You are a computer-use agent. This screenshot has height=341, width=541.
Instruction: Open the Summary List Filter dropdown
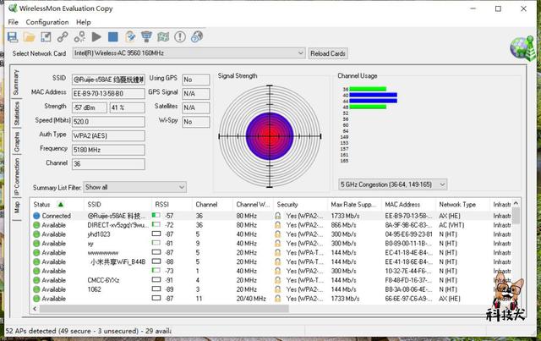pos(134,187)
